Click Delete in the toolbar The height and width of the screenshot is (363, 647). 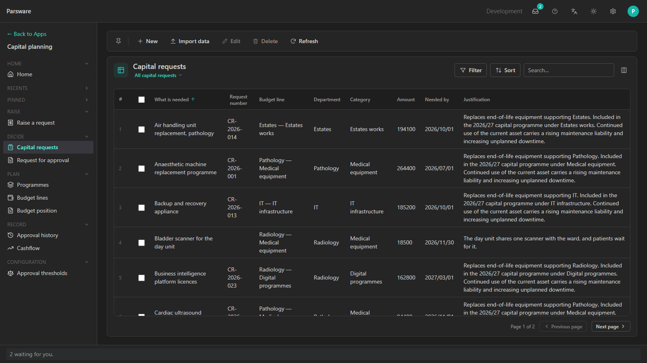click(265, 41)
